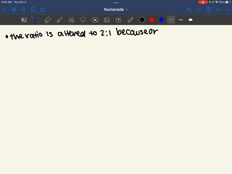Screen dimensions: 232x174
Task: Add a new page
Action: click(x=208, y=10)
